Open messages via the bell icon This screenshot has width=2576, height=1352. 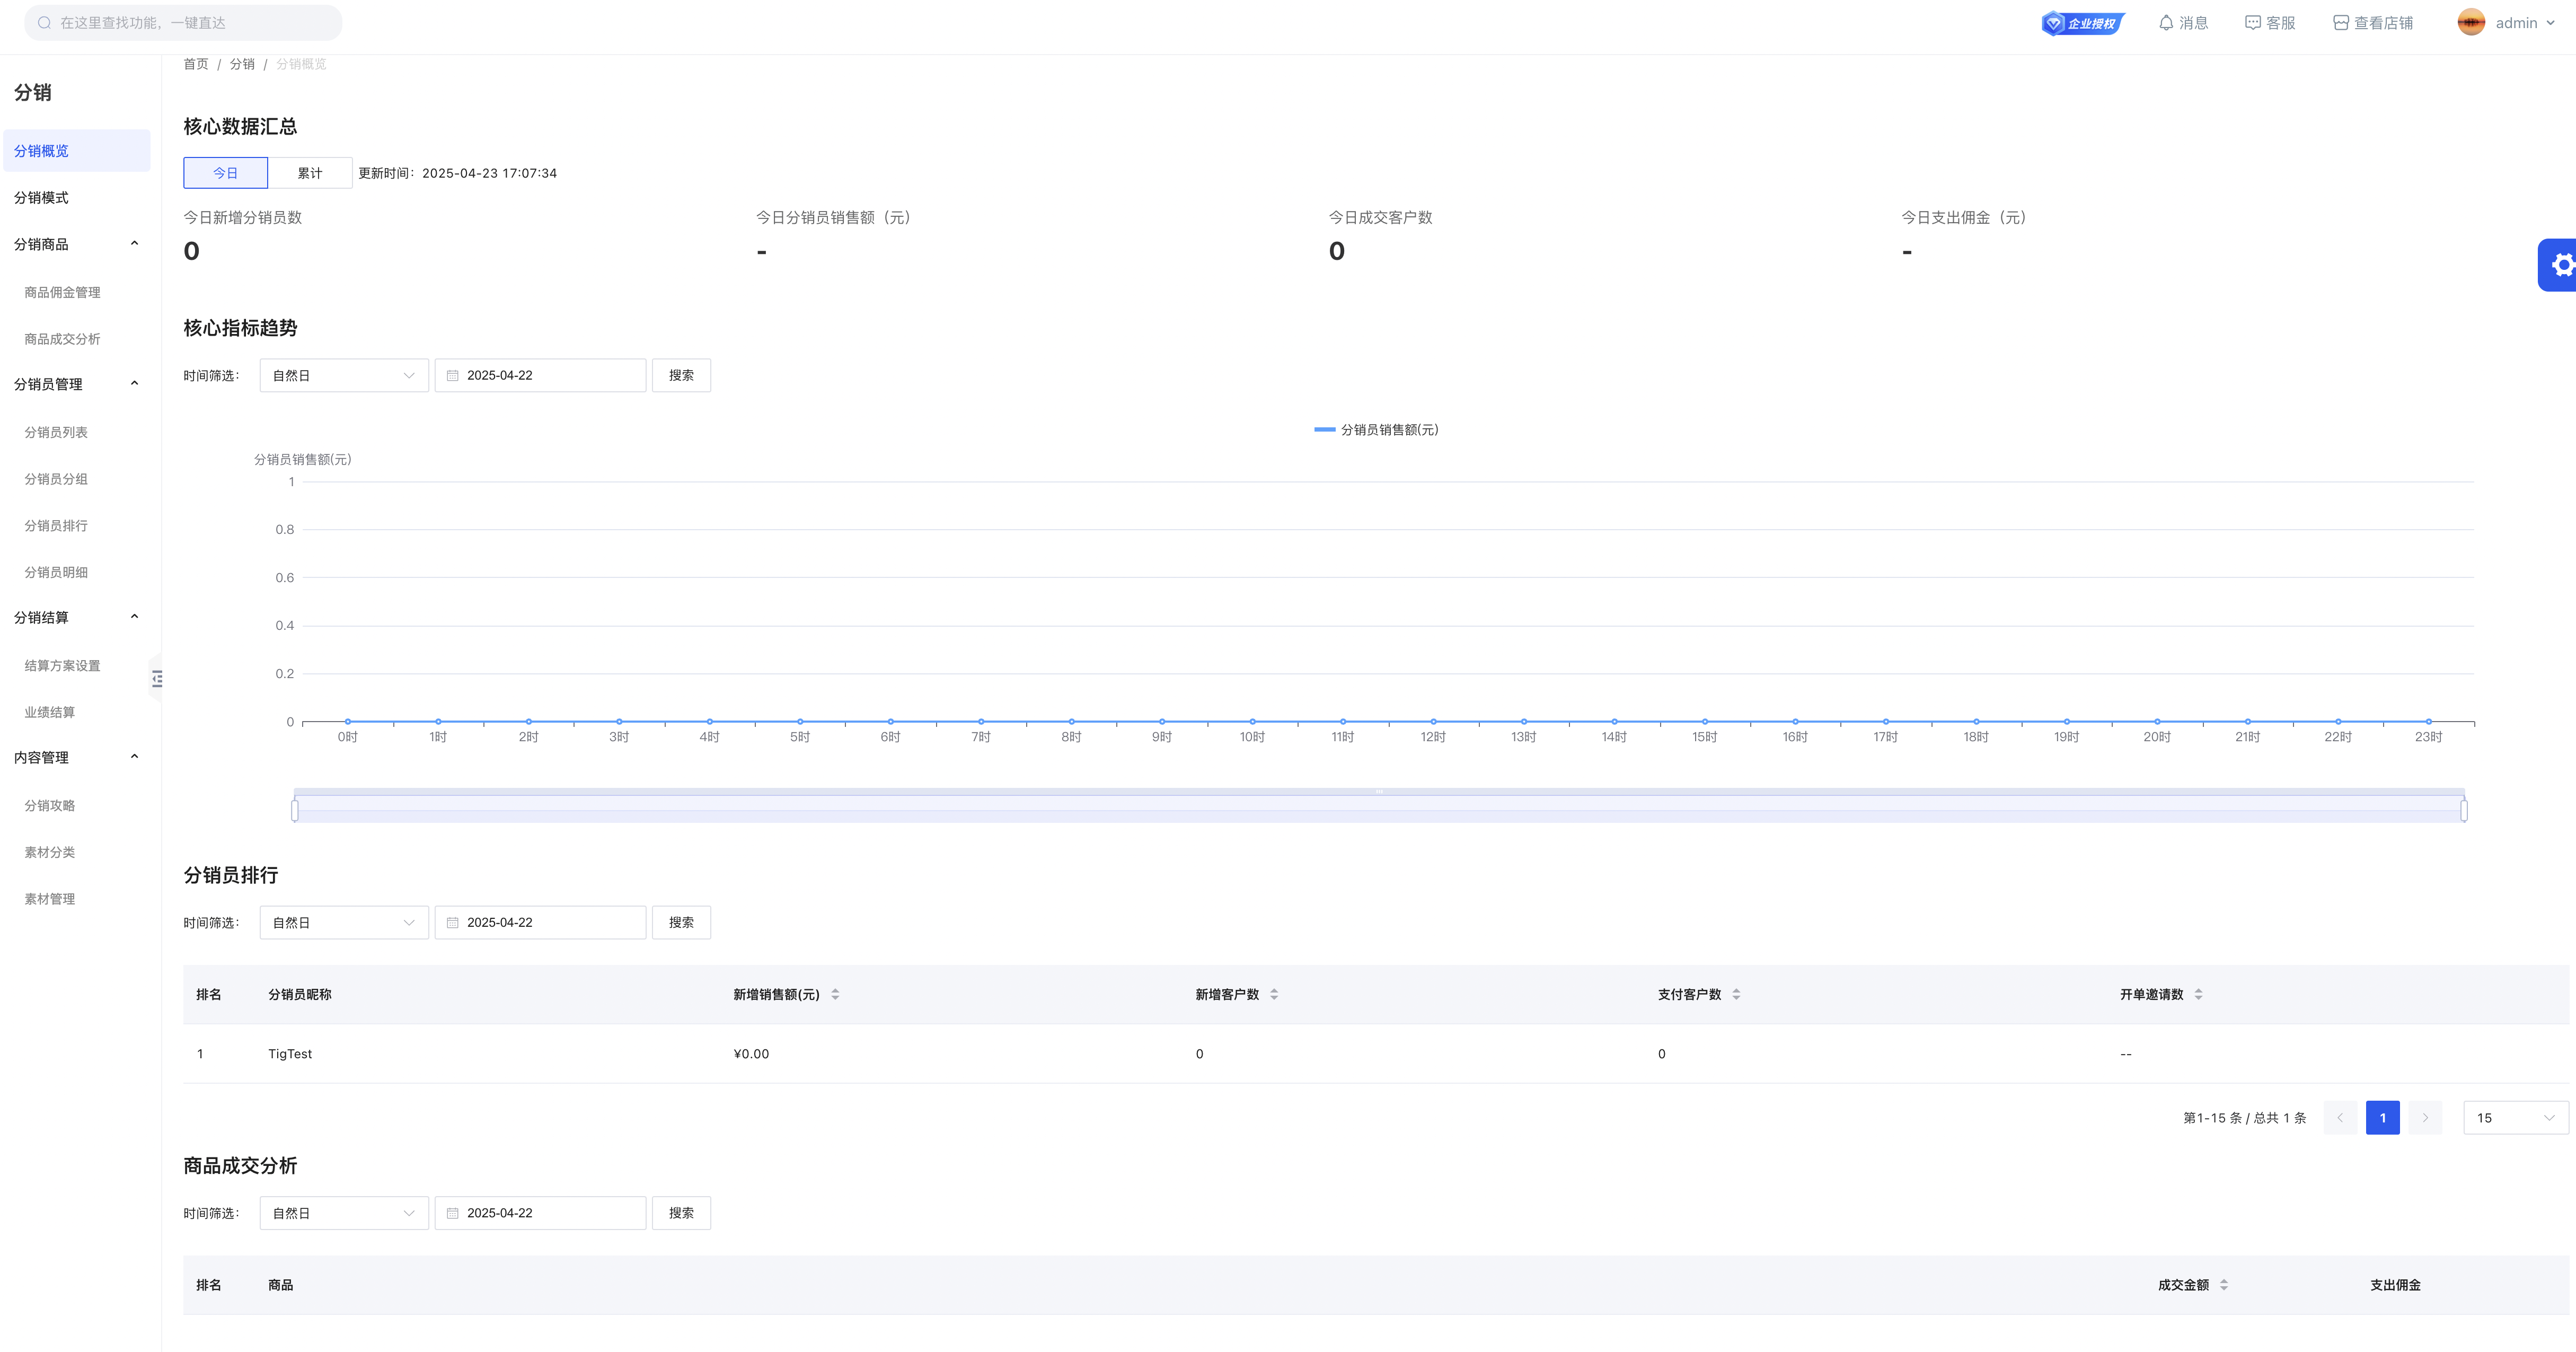2165,23
